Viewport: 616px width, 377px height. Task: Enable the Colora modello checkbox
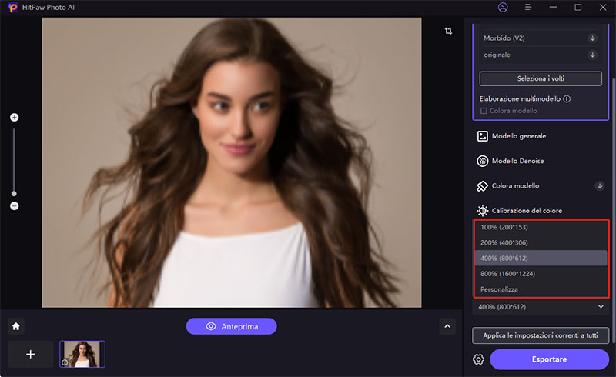coord(484,111)
